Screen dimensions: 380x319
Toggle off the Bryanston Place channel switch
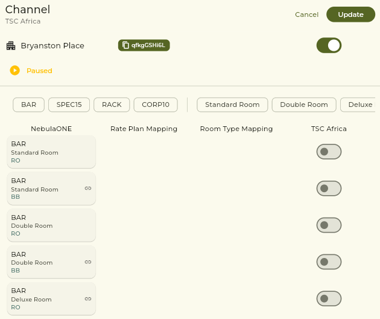click(x=329, y=45)
